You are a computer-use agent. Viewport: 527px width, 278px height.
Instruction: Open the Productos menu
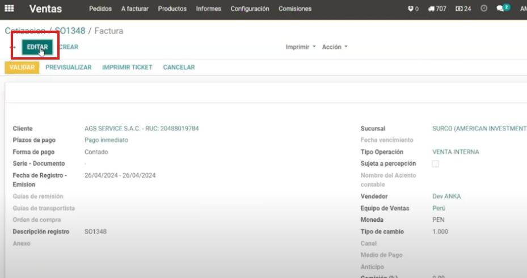(172, 9)
